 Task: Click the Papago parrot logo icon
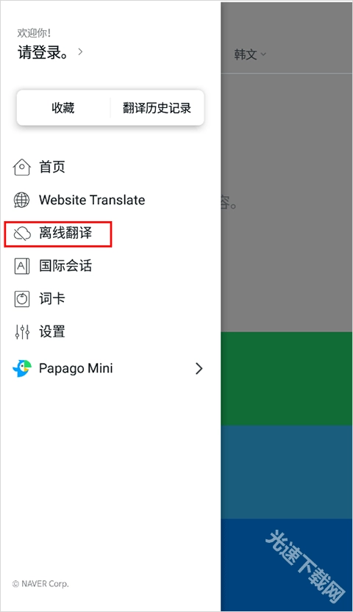tap(22, 368)
